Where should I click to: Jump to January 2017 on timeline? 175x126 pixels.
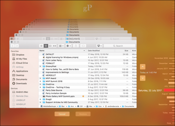[x=165, y=69]
